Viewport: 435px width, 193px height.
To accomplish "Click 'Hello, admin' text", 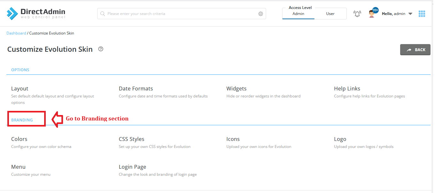I will 394,14.
